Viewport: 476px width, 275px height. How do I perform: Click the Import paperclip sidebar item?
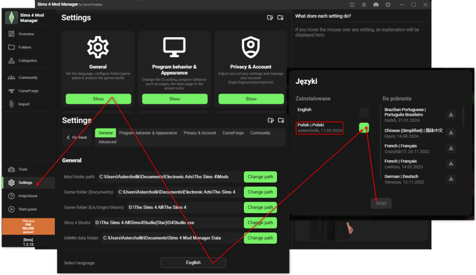click(x=24, y=104)
